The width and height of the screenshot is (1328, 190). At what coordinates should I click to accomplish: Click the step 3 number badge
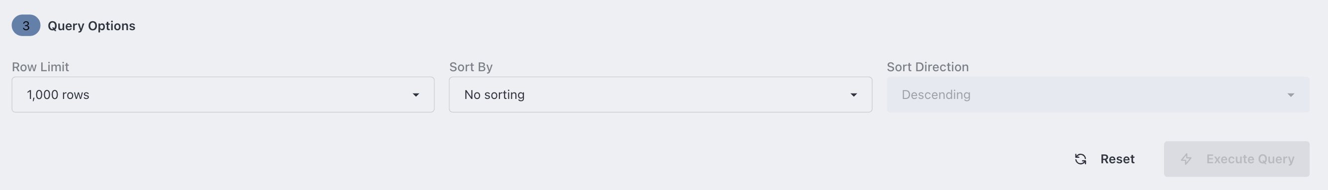point(26,26)
